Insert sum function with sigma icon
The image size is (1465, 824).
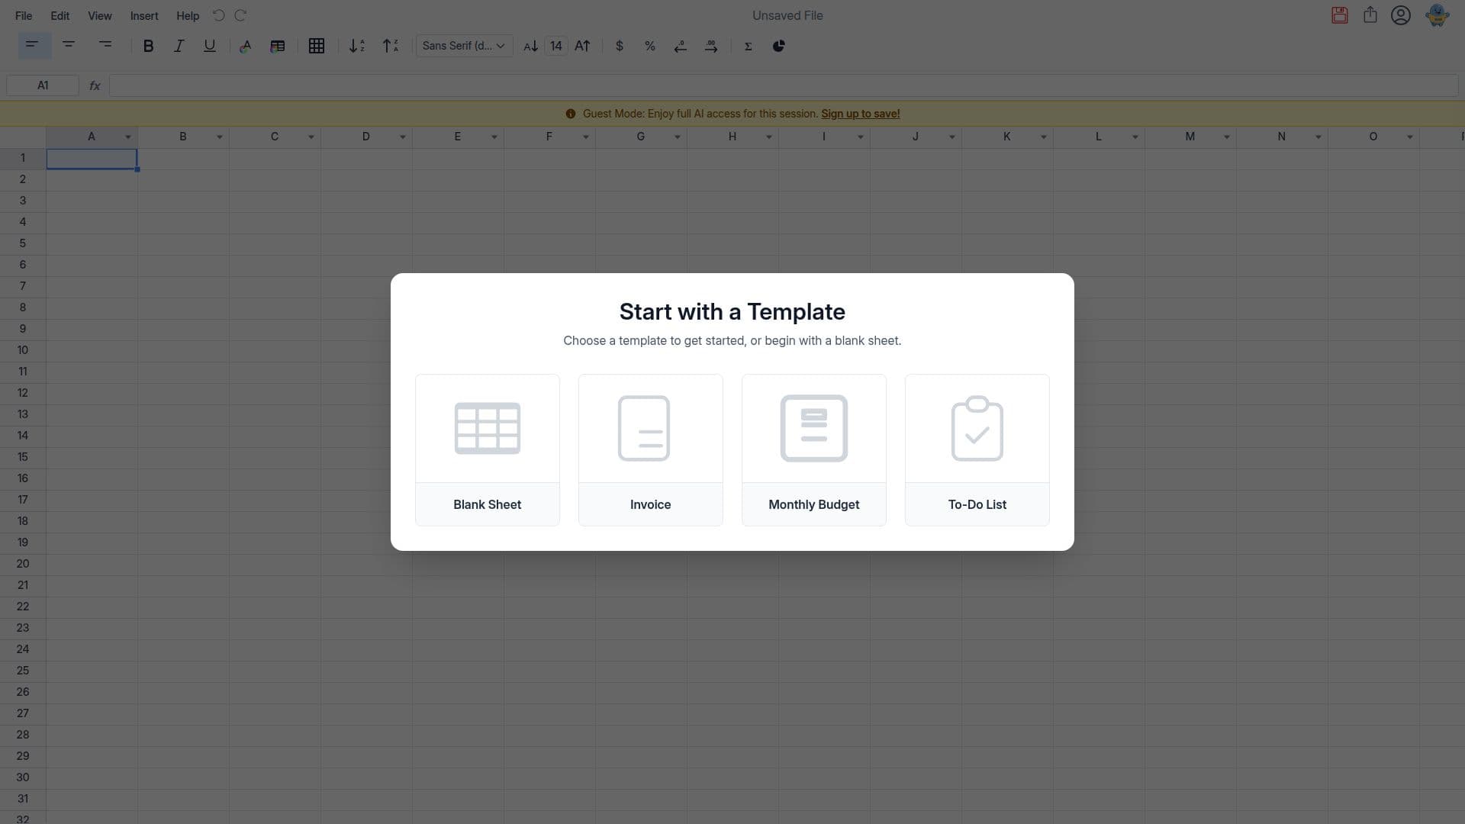[749, 46]
